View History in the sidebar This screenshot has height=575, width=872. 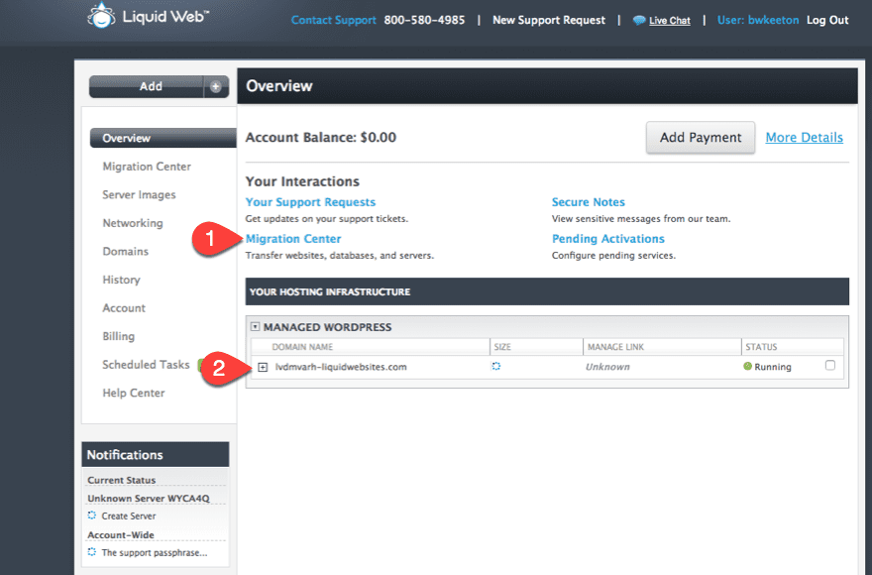tap(121, 280)
